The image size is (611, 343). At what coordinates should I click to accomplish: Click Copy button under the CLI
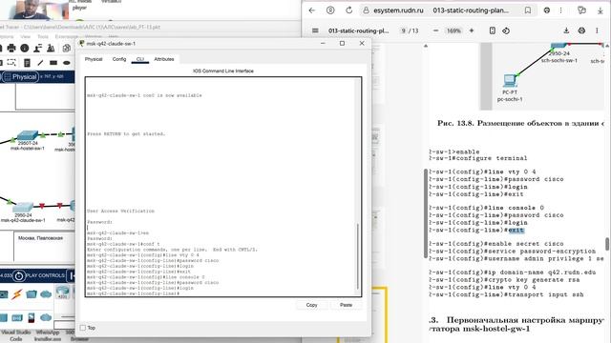(311, 305)
